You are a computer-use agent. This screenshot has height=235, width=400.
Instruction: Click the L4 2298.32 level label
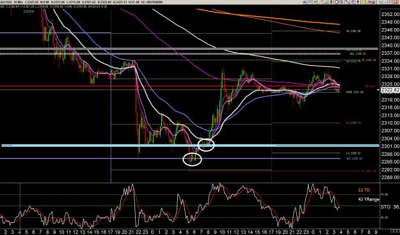coord(353,153)
